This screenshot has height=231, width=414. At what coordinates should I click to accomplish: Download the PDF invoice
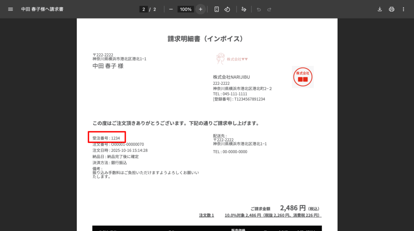tap(380, 9)
